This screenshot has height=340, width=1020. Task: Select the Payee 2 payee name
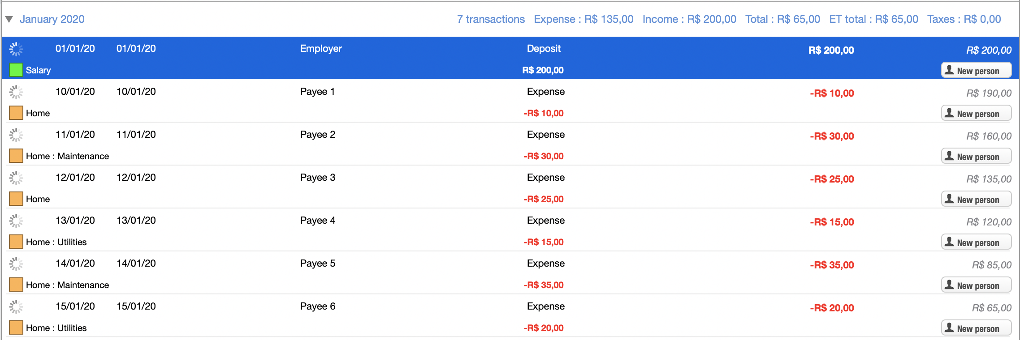[317, 135]
